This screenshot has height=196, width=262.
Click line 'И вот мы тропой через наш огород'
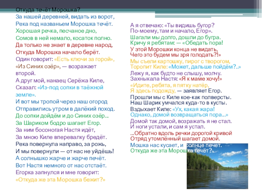click(62, 102)
